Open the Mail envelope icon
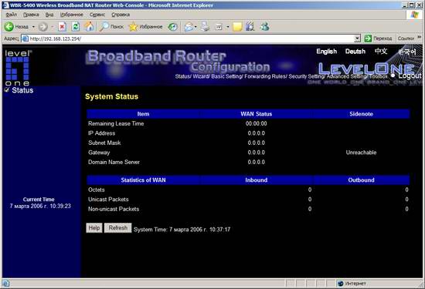Screen dimensions: 425x289 [x=189, y=26]
